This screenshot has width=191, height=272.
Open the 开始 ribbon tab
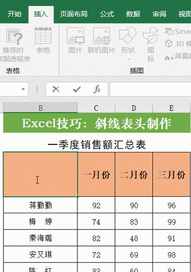(x=15, y=14)
